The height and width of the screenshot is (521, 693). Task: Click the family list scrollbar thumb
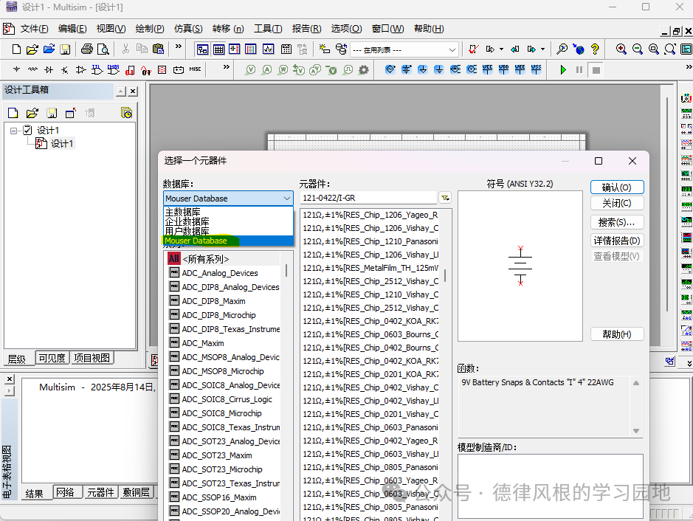pos(286,270)
